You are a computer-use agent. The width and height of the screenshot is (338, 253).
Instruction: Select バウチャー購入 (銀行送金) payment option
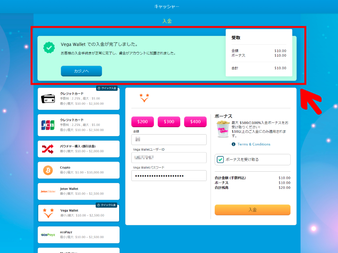tap(78, 149)
